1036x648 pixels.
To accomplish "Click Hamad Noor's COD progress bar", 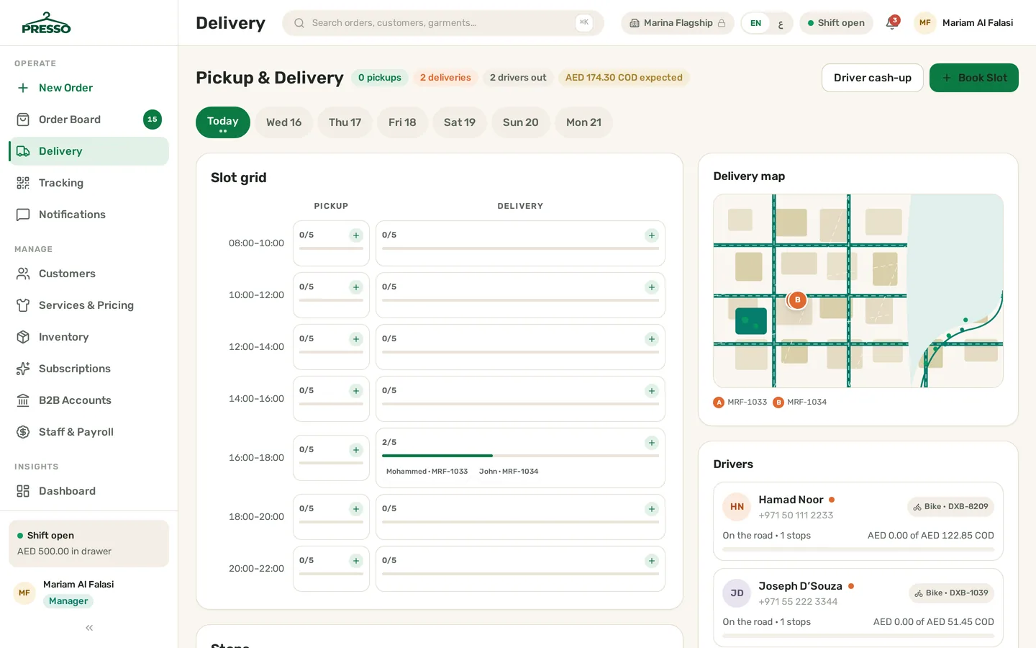I will pyautogui.click(x=858, y=549).
